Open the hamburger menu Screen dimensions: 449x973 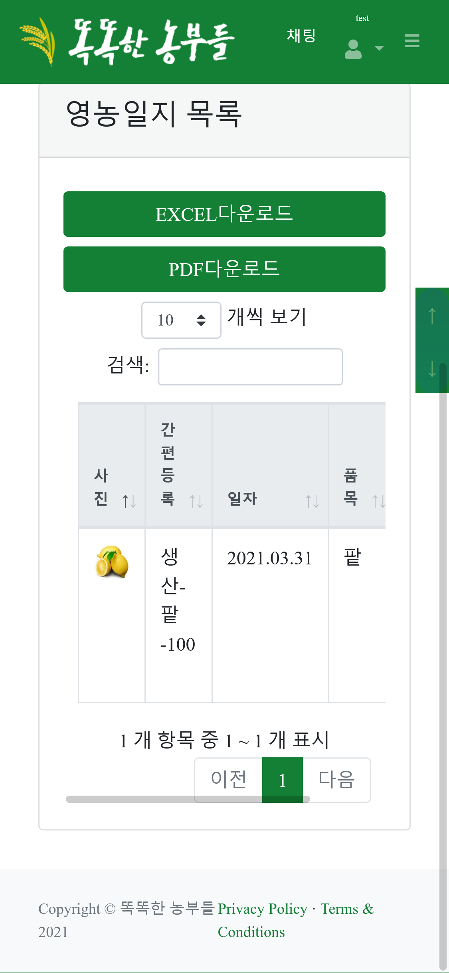(x=412, y=41)
